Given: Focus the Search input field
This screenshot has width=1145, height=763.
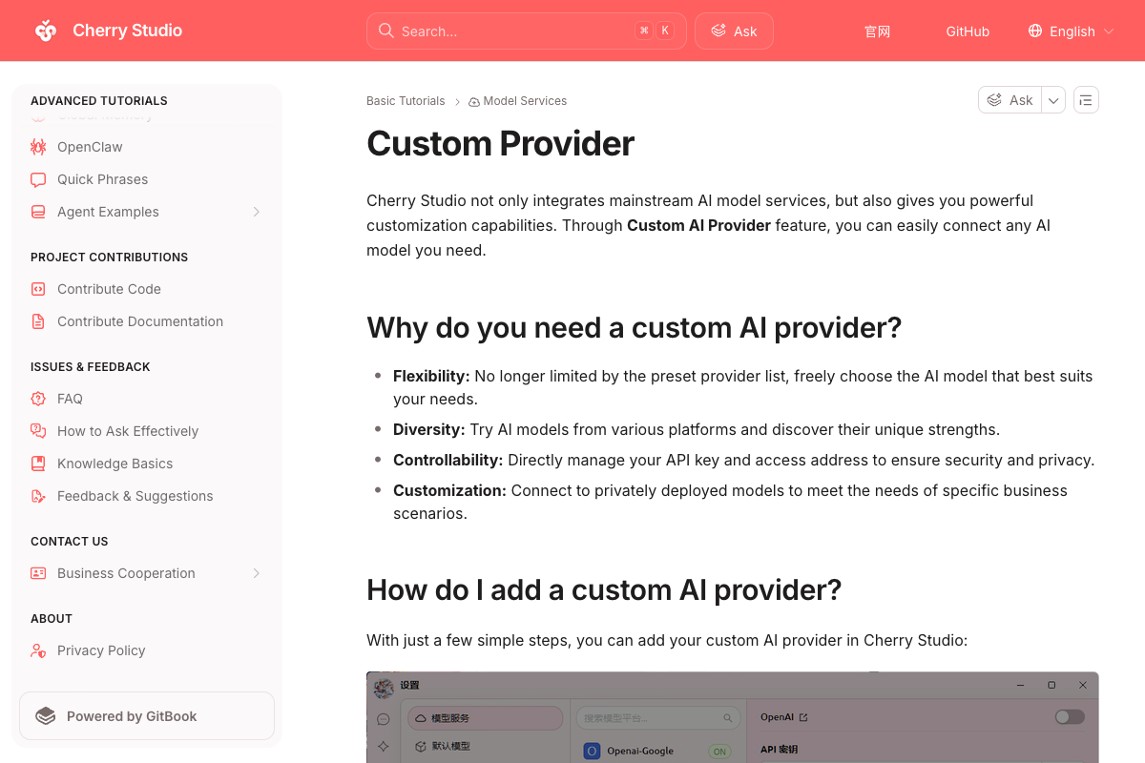Looking at the screenshot, I should click(x=526, y=31).
